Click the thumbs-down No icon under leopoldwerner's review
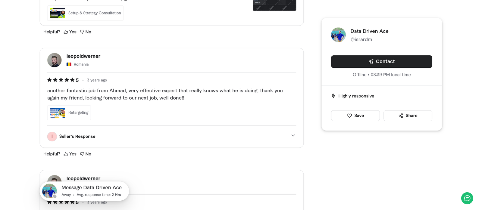This screenshot has width=482, height=210. click(x=82, y=154)
